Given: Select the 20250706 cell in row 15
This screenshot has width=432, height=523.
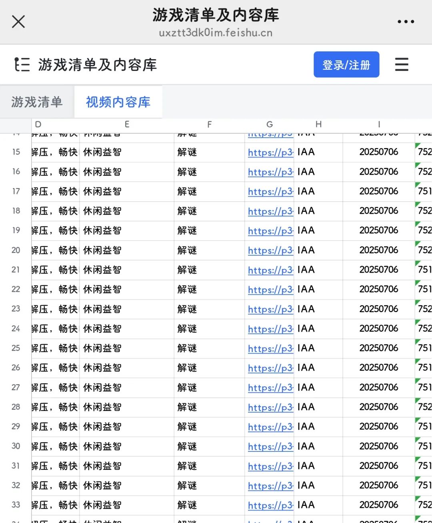Looking at the screenshot, I should (x=379, y=152).
